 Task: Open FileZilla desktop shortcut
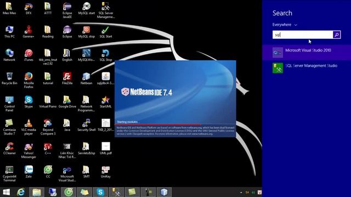(67, 78)
